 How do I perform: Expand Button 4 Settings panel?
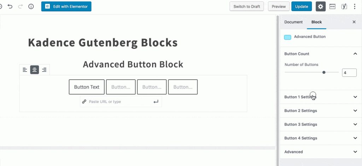[321, 138]
